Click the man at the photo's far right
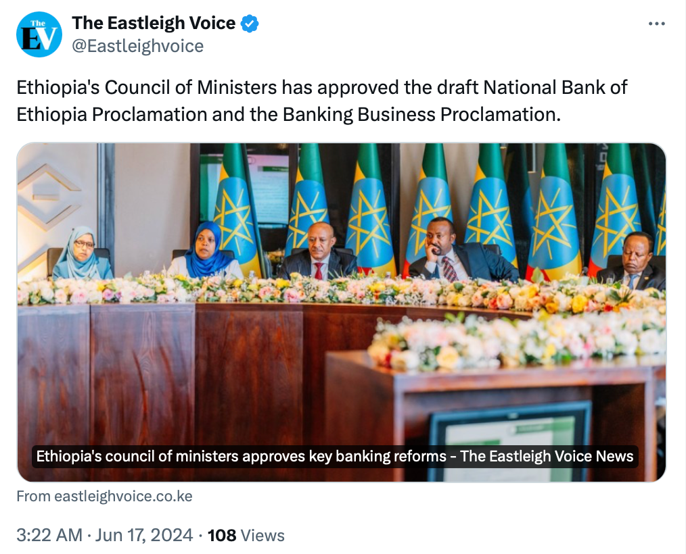The image size is (686, 554). [635, 261]
